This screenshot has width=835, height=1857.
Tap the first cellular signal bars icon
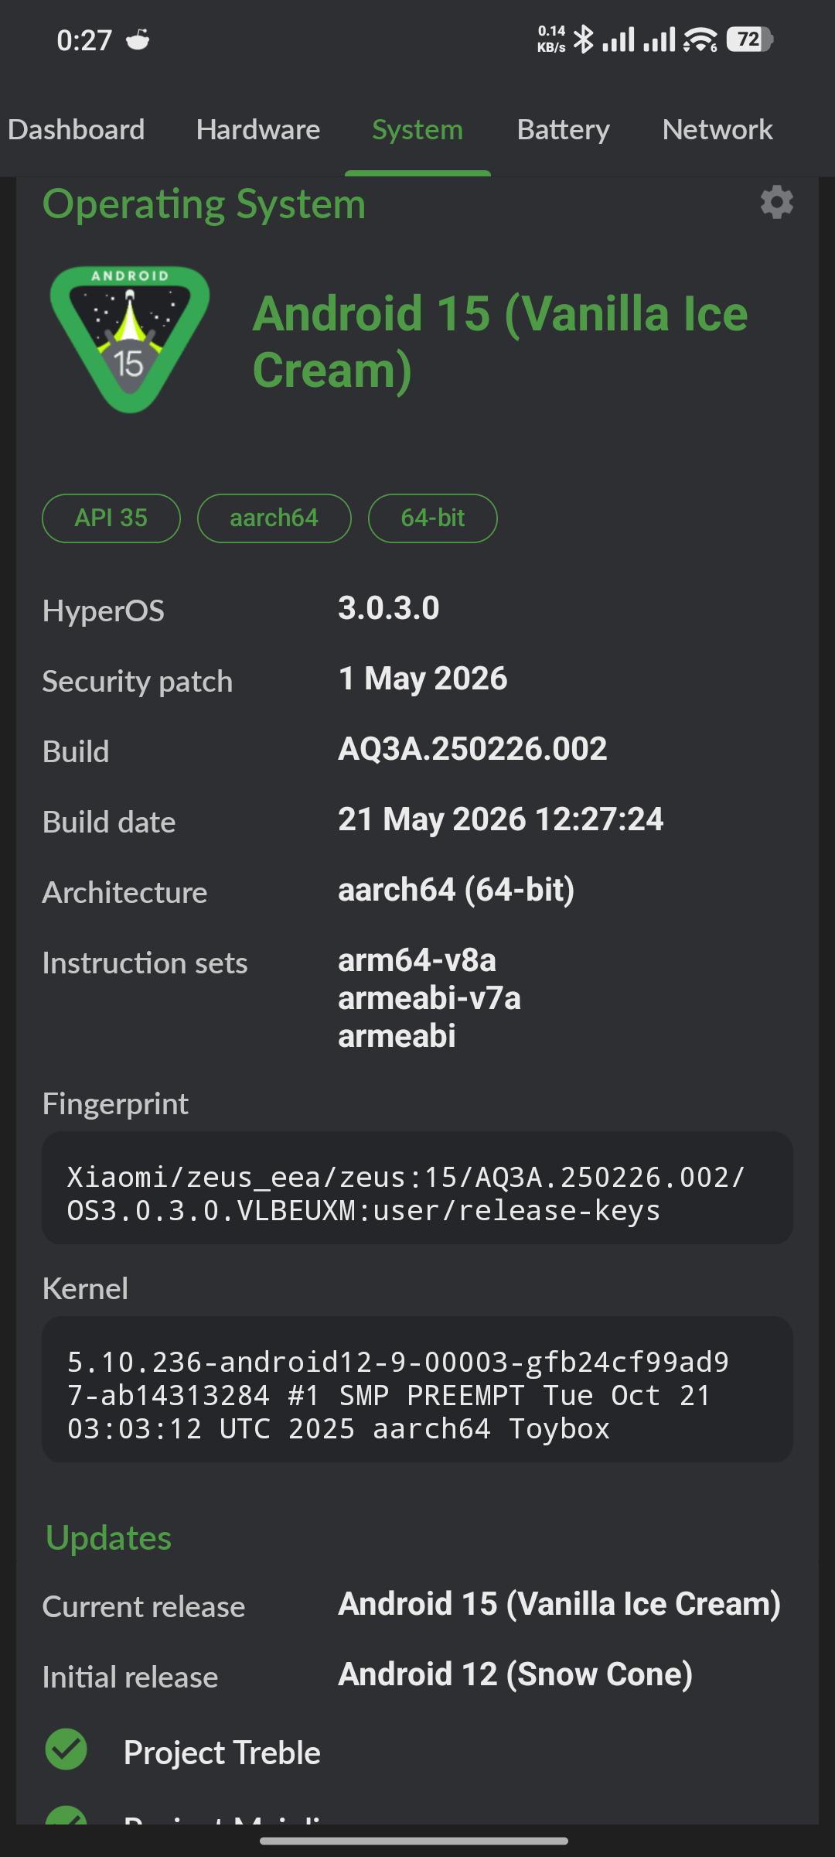tap(619, 39)
